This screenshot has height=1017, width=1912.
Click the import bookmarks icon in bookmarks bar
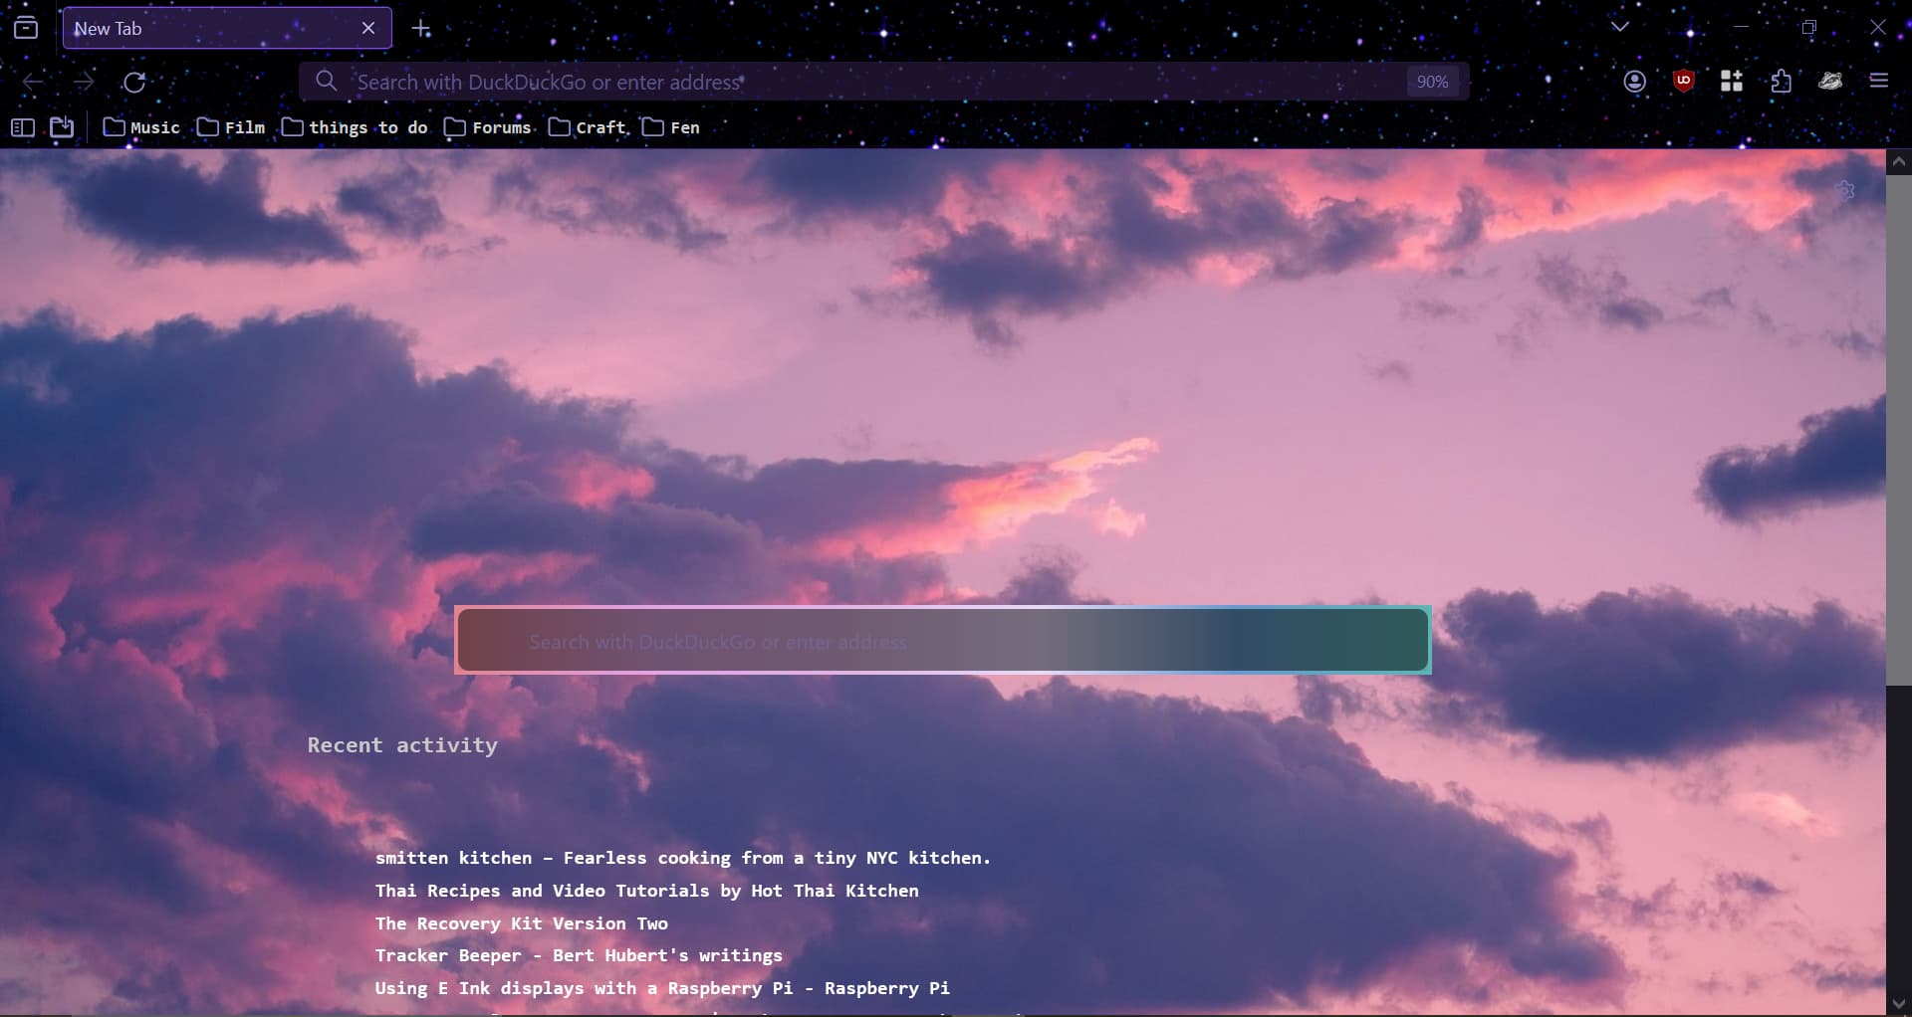point(62,127)
